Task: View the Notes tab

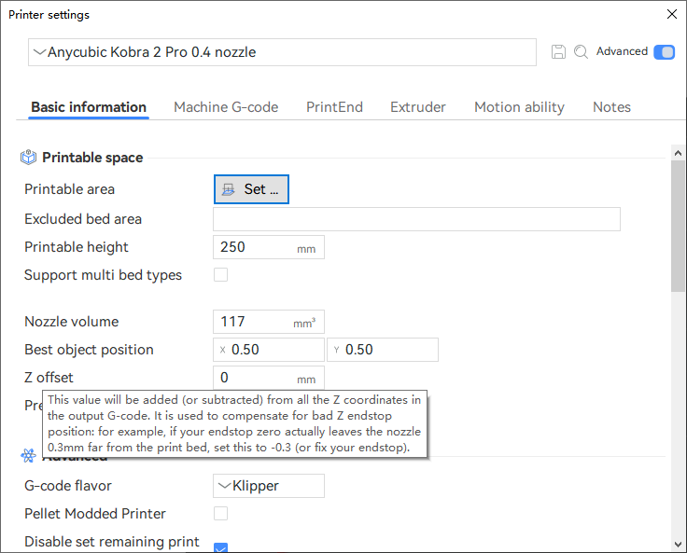Action: coord(611,107)
